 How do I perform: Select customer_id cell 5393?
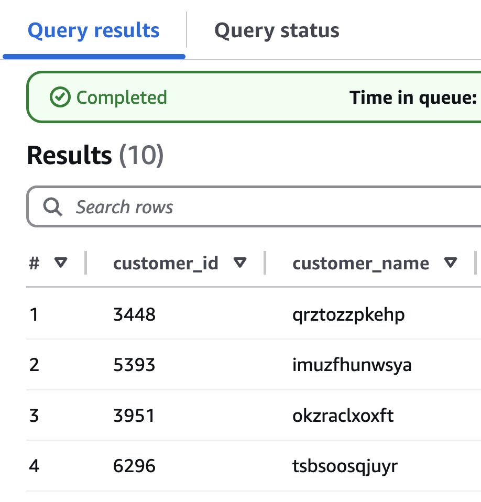135,365
